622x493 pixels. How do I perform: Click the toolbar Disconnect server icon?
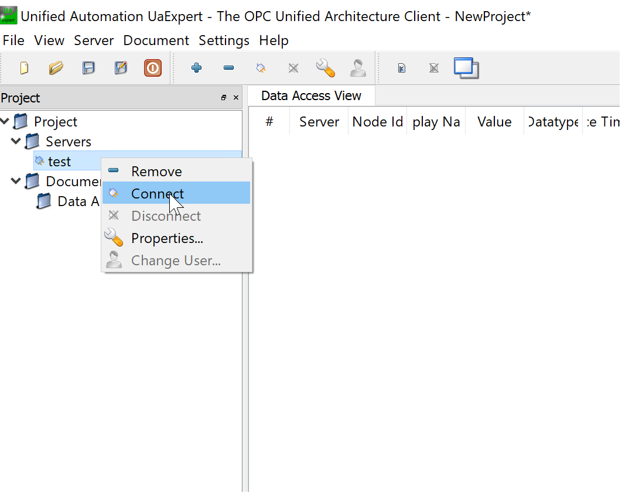tap(293, 68)
